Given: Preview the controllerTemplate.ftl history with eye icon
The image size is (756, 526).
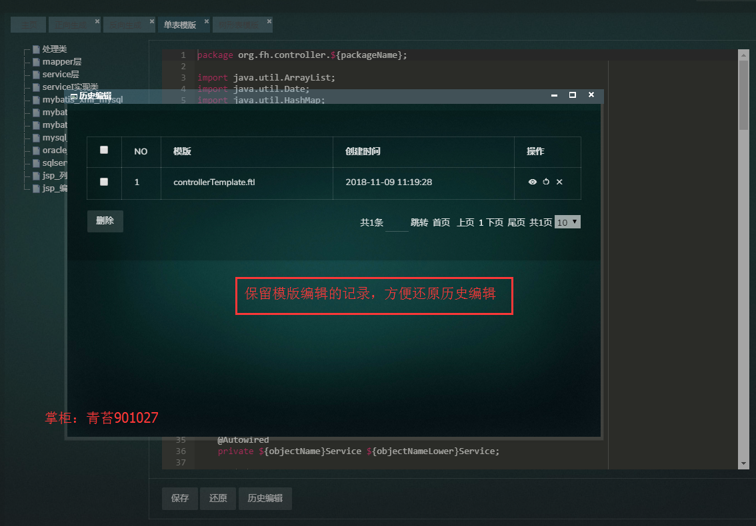Looking at the screenshot, I should (x=532, y=182).
